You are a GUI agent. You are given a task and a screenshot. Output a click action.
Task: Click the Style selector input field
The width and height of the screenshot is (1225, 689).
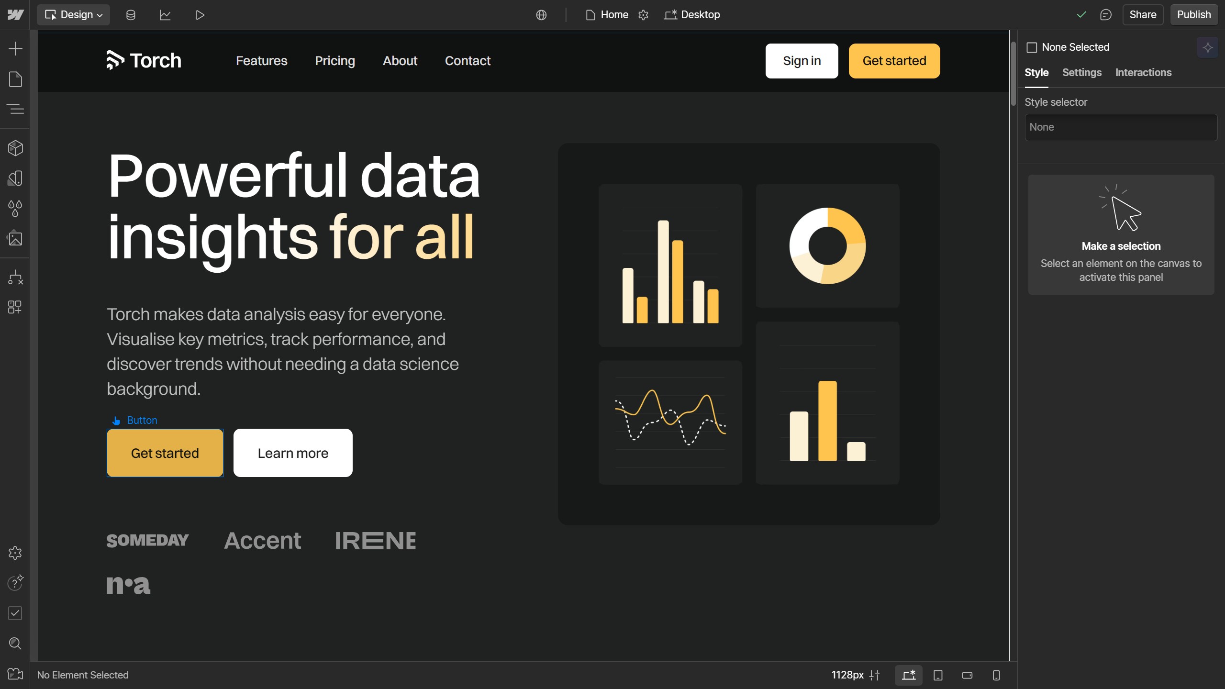[x=1121, y=127]
